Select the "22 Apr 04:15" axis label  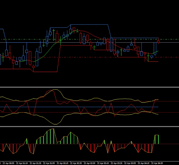[x=143, y=163]
